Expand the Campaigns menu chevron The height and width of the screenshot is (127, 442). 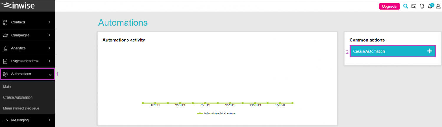point(49,35)
